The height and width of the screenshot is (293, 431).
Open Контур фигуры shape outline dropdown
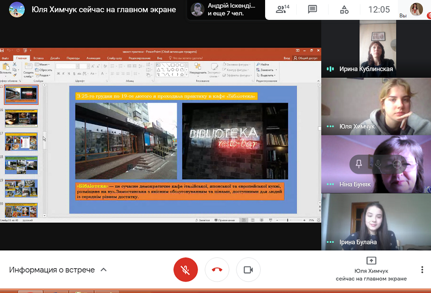pyautogui.click(x=236, y=70)
